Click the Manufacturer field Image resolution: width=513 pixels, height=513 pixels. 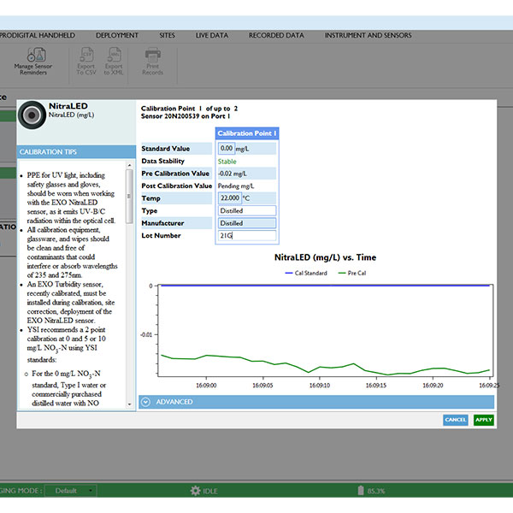247,223
